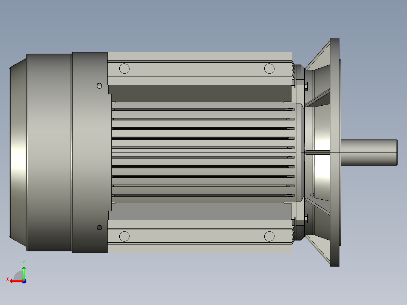
Task: Pick the lower hex bolt near the flange
Action: (306, 219)
